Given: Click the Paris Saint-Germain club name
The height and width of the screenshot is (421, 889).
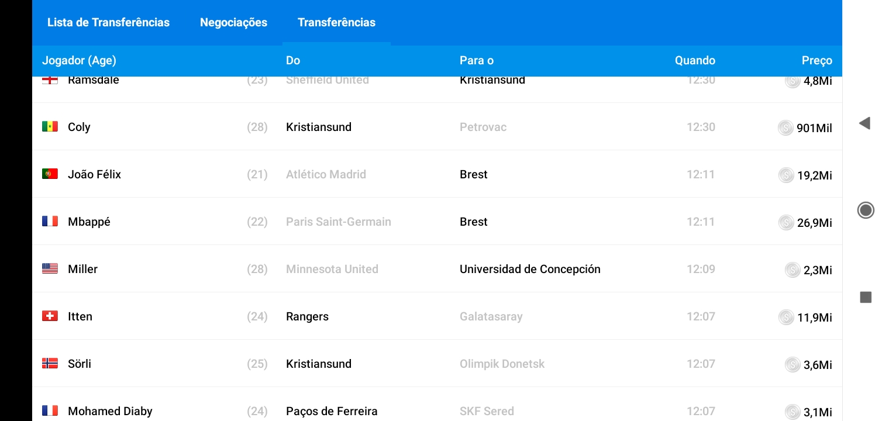Looking at the screenshot, I should [338, 222].
